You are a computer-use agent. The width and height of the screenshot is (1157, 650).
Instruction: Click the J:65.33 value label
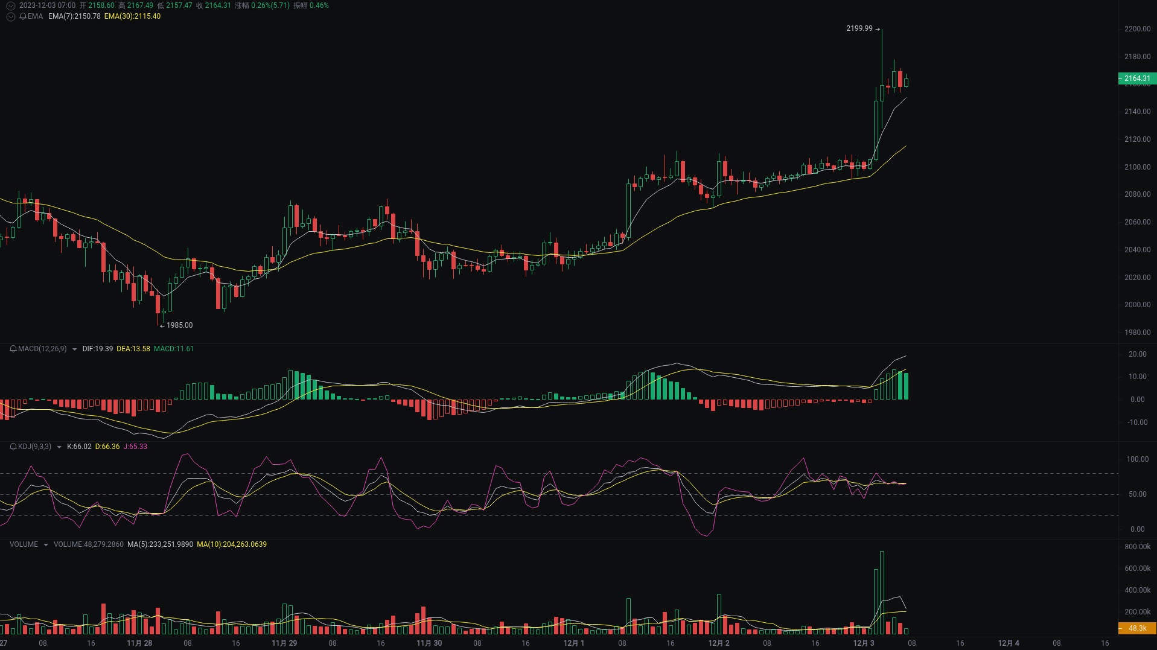point(135,447)
